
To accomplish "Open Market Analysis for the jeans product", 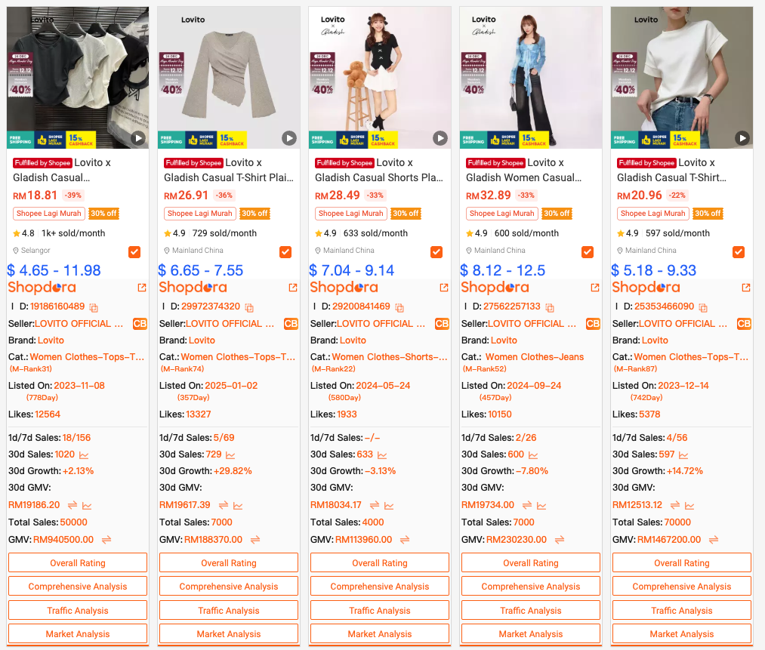I will [x=530, y=633].
